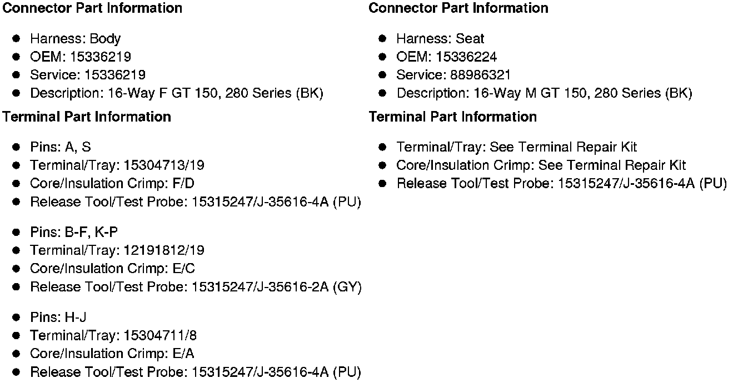
Task: Click the "Pins: H-J" line
Action: (x=58, y=318)
